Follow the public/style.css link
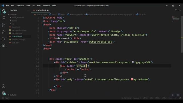183x103 pixels. (x=100, y=42)
